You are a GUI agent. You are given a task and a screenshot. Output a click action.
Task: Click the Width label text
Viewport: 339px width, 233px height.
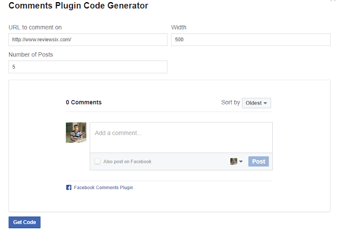tap(179, 27)
